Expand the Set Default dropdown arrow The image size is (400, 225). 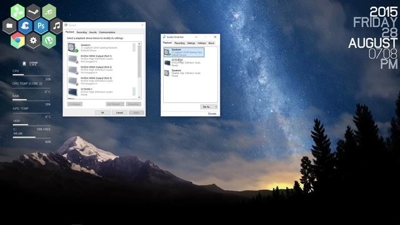(122, 104)
